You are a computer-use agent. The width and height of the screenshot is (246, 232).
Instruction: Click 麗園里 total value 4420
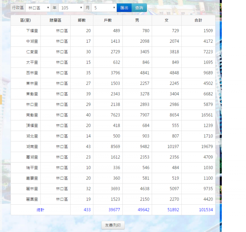click(x=208, y=199)
